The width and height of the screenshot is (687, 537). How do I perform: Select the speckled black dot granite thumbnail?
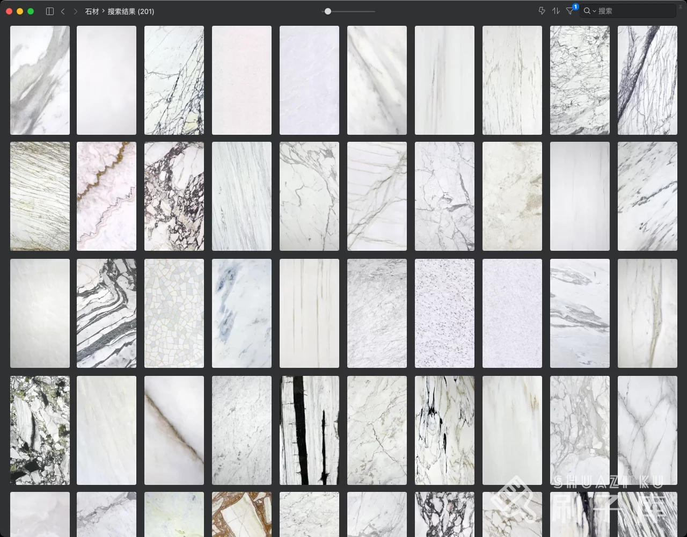444,313
